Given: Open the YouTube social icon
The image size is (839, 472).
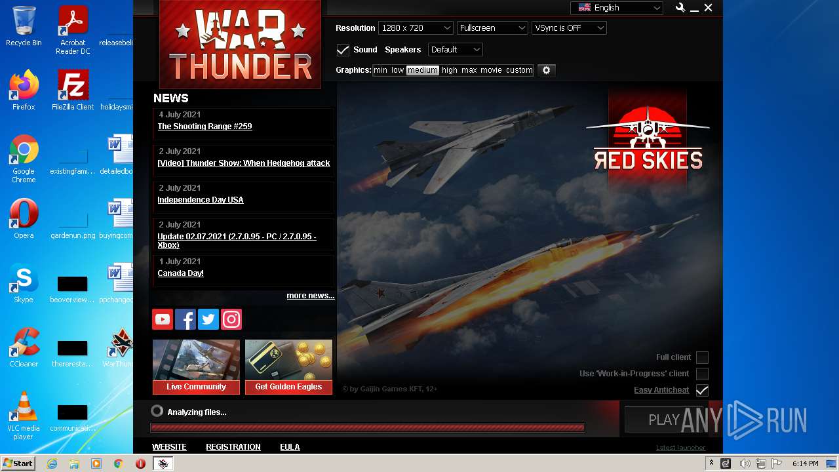Looking at the screenshot, I should [x=163, y=319].
